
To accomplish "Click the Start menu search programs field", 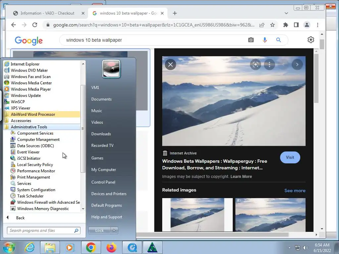I will [x=43, y=231].
